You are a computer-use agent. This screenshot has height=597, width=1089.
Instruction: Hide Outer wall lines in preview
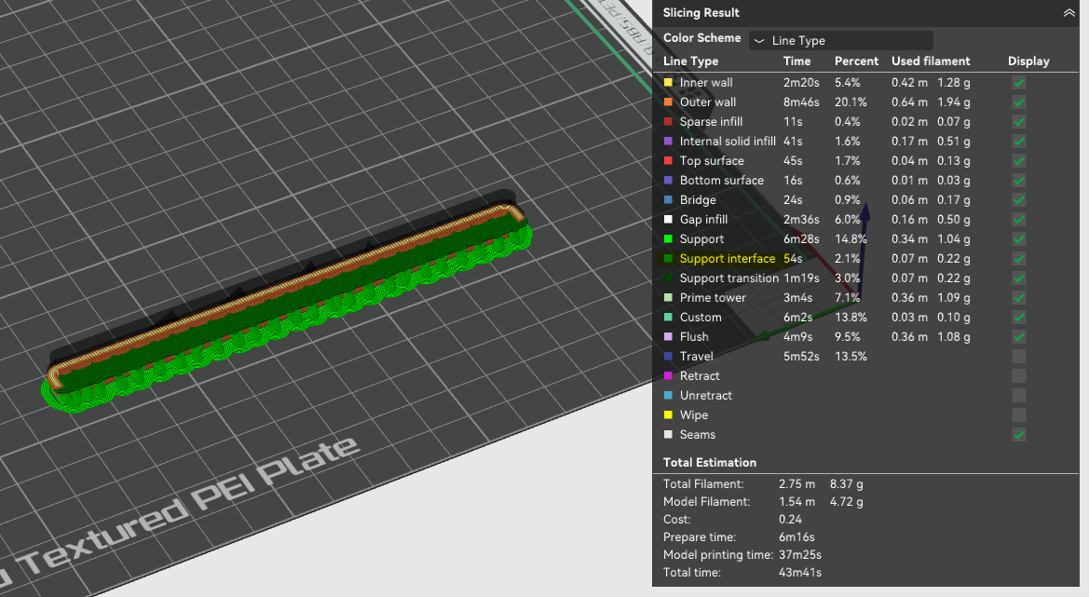(x=1019, y=102)
